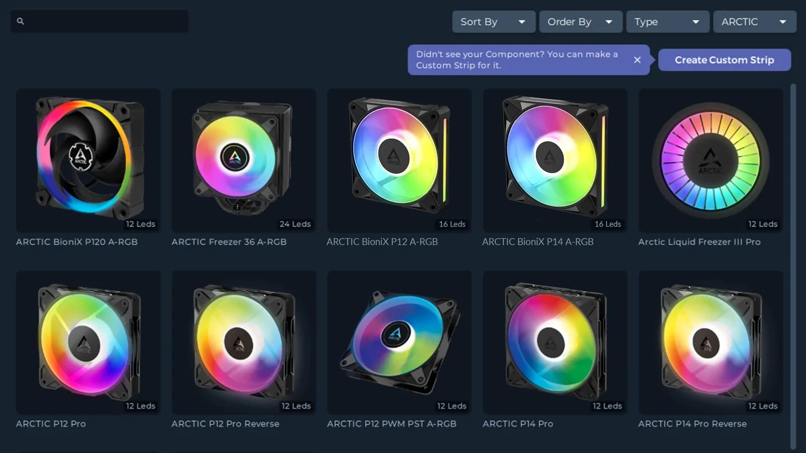Select the ARCTIC BioniX P120 A-RGB thumbnail
This screenshot has width=806, height=453.
89,161
